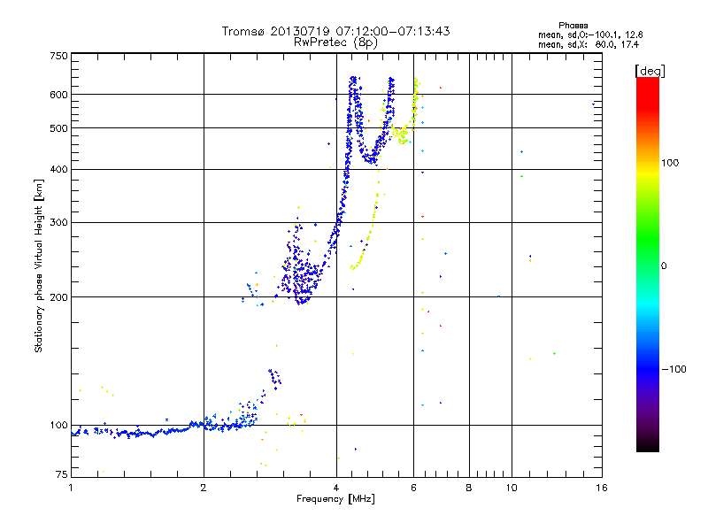Click x-axis tick label '1'
The height and width of the screenshot is (531, 708).
[71, 488]
